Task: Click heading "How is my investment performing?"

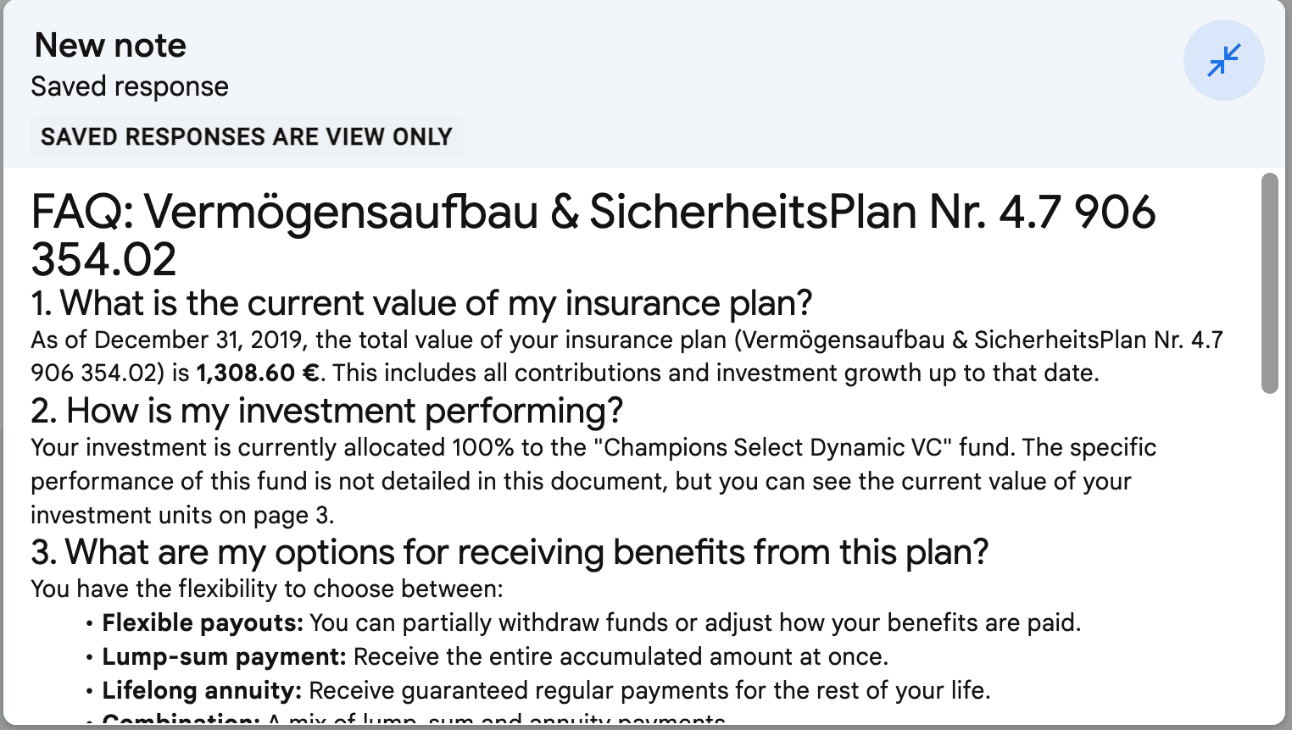Action: [326, 411]
